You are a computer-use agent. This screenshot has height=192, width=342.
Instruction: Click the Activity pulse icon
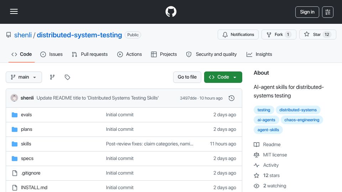pos(256,165)
